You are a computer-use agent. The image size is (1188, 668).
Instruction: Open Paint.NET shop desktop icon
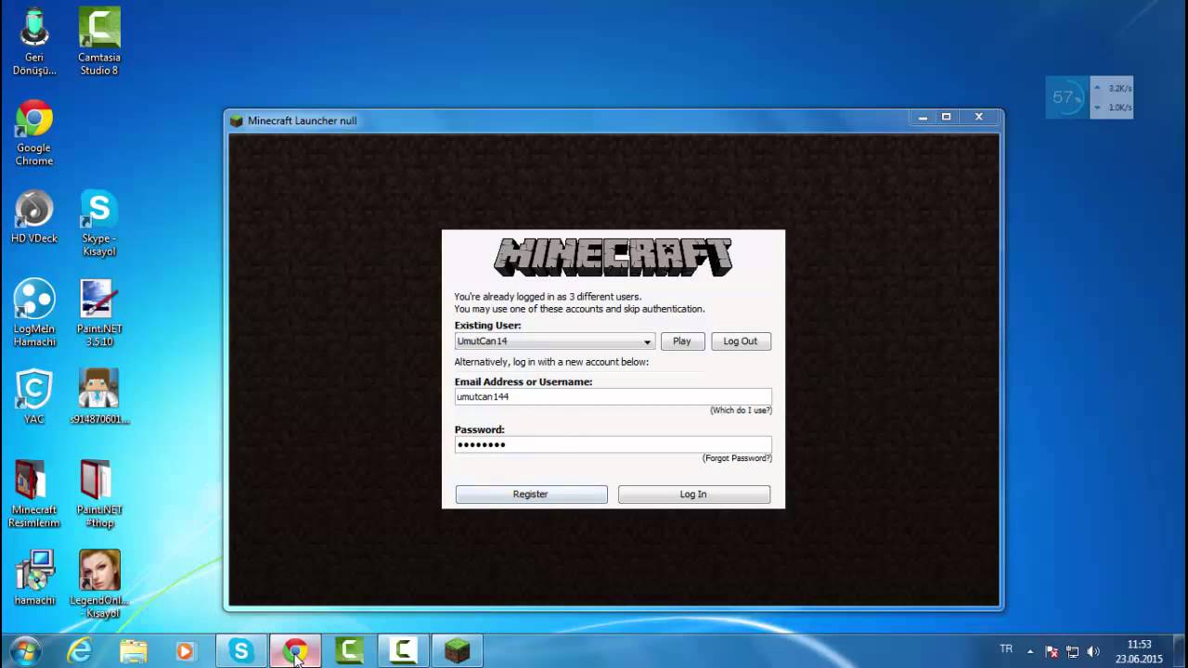[x=98, y=495]
